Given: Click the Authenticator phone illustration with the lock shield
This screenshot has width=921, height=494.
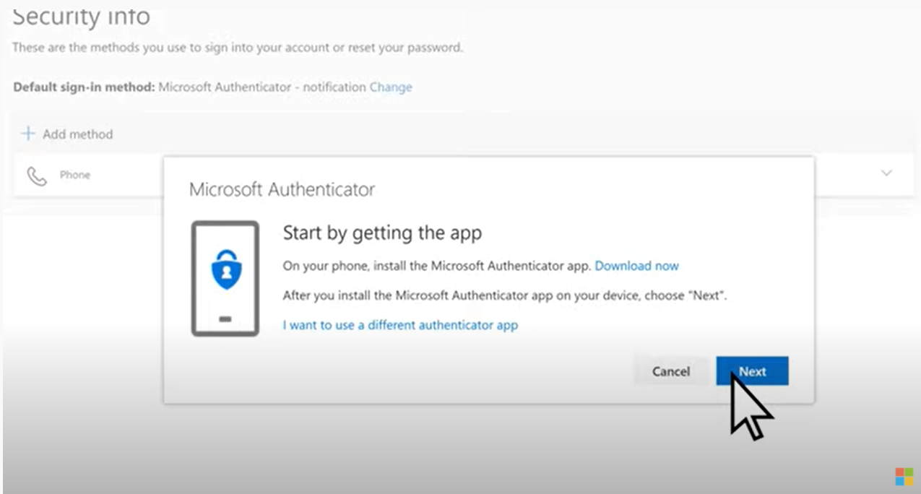Looking at the screenshot, I should click(225, 279).
